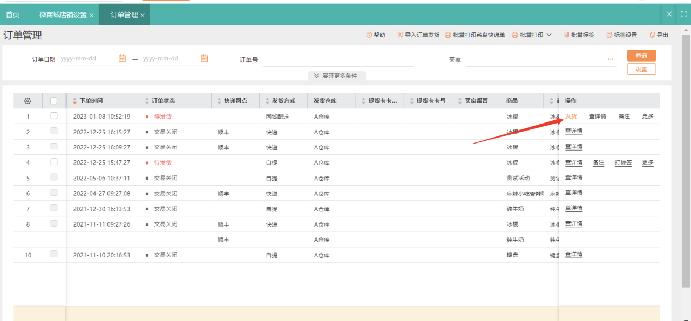Click the 批量标签 toolbar icon

point(566,35)
